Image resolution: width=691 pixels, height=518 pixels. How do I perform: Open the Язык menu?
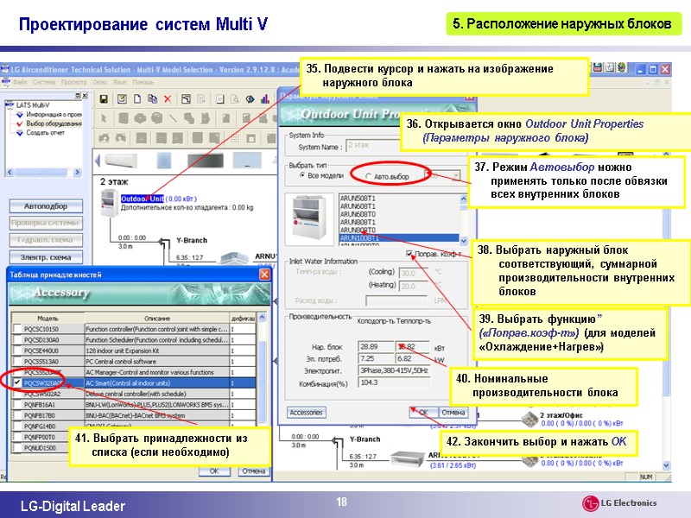(120, 82)
